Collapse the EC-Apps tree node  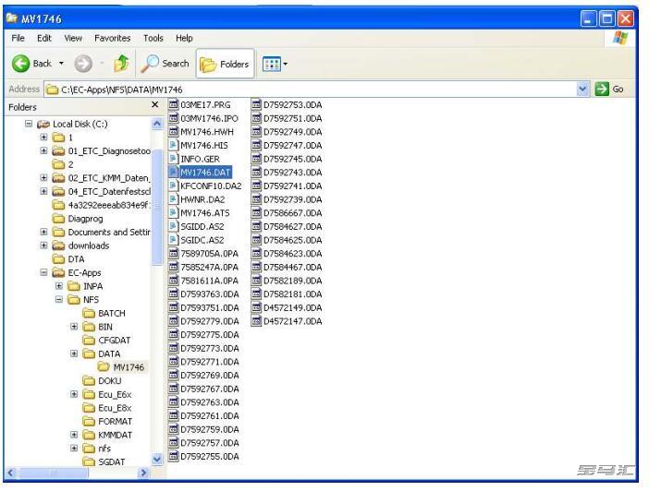(x=43, y=272)
